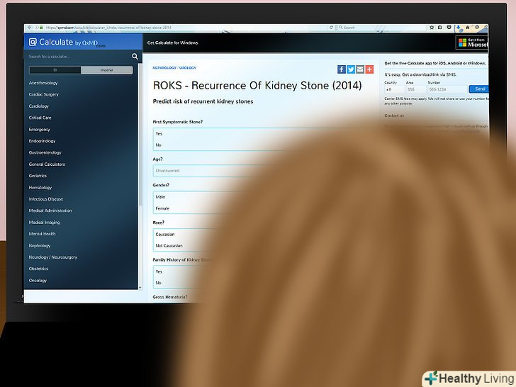516x387 pixels.
Task: Send the SMS download link
Action: tap(479, 89)
